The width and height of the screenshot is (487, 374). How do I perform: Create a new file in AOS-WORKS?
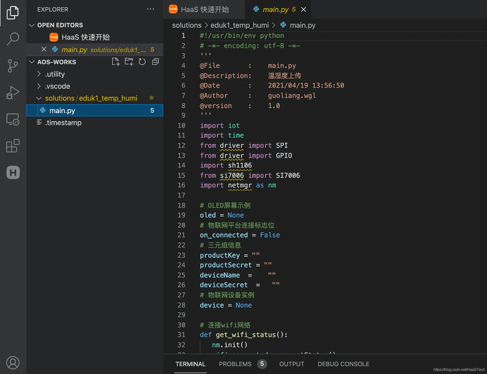(x=116, y=62)
